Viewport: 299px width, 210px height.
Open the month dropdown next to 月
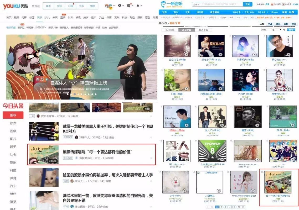click(279, 30)
